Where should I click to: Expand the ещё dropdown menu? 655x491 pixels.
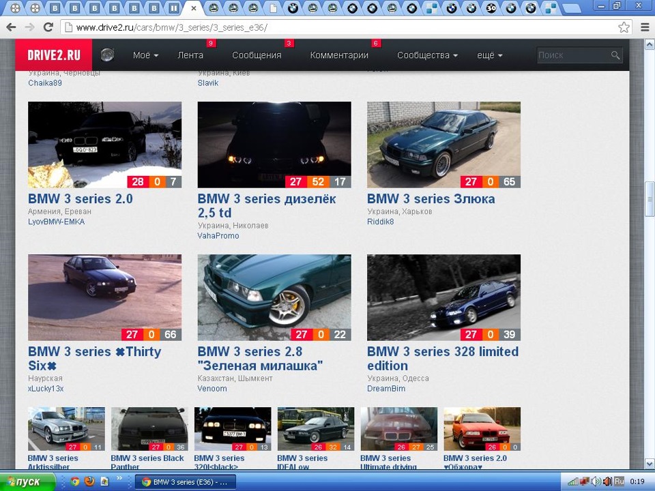coord(490,55)
